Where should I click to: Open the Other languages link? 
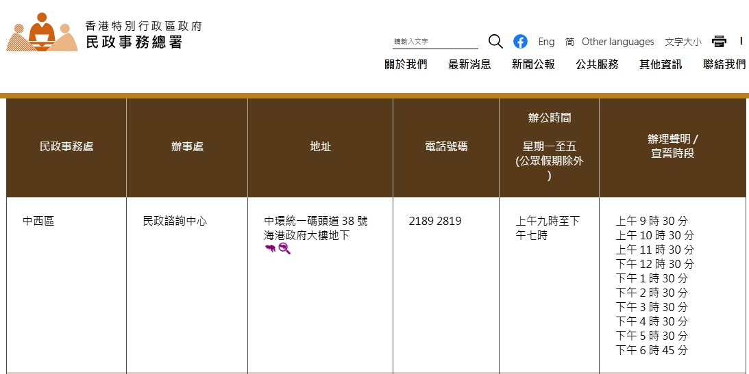617,42
